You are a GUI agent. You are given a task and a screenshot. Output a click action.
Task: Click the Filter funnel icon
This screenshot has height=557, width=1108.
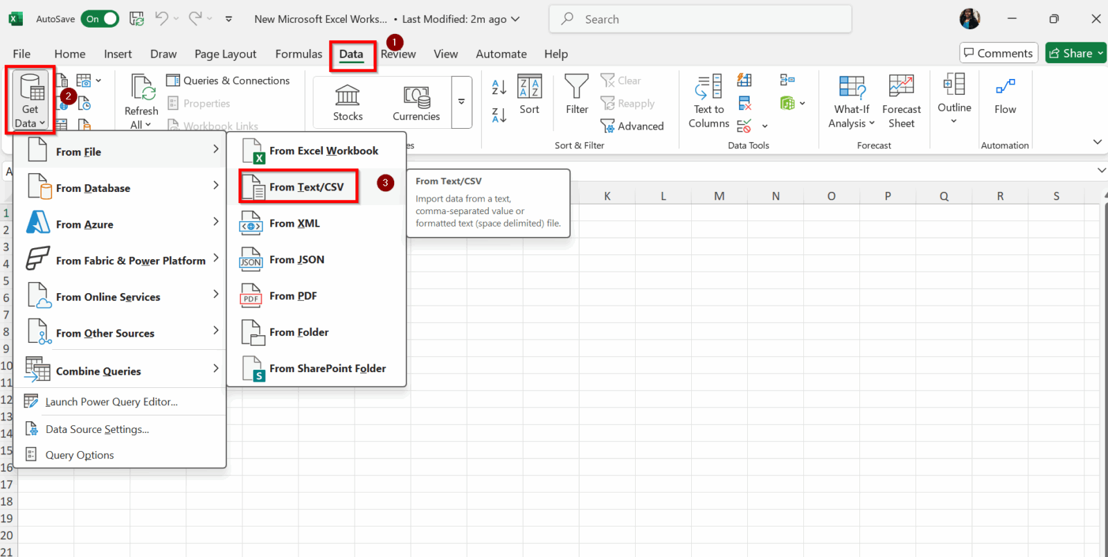click(x=576, y=87)
